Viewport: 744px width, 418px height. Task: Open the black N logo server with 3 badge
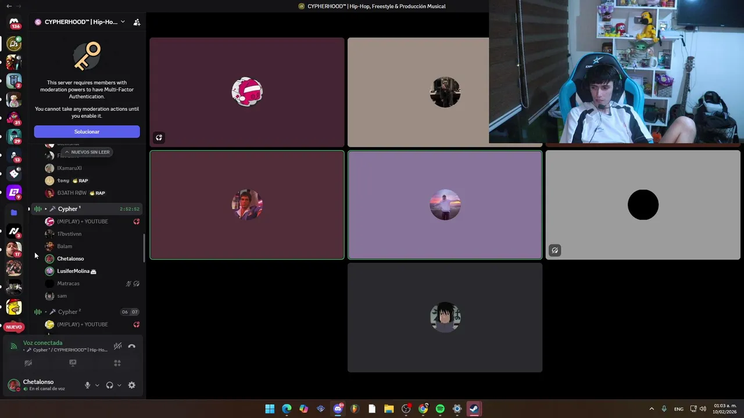pyautogui.click(x=14, y=231)
